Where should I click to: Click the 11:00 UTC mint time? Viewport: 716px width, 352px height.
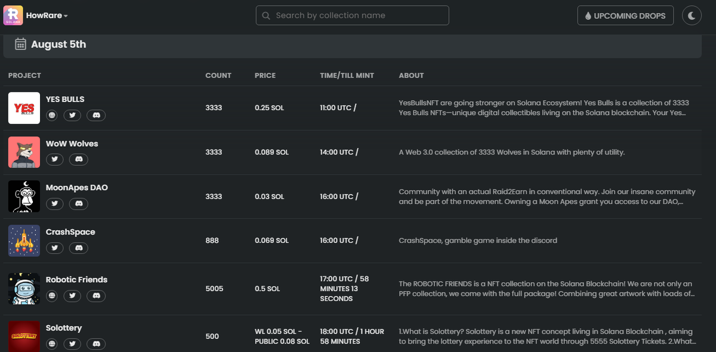pyautogui.click(x=339, y=108)
